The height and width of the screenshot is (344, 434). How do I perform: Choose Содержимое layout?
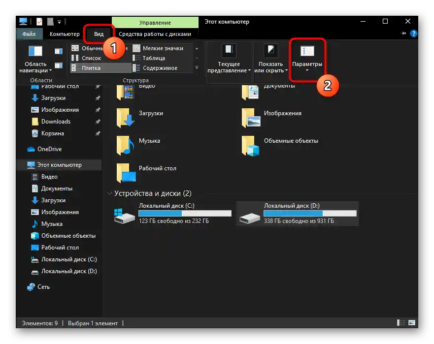click(x=156, y=68)
